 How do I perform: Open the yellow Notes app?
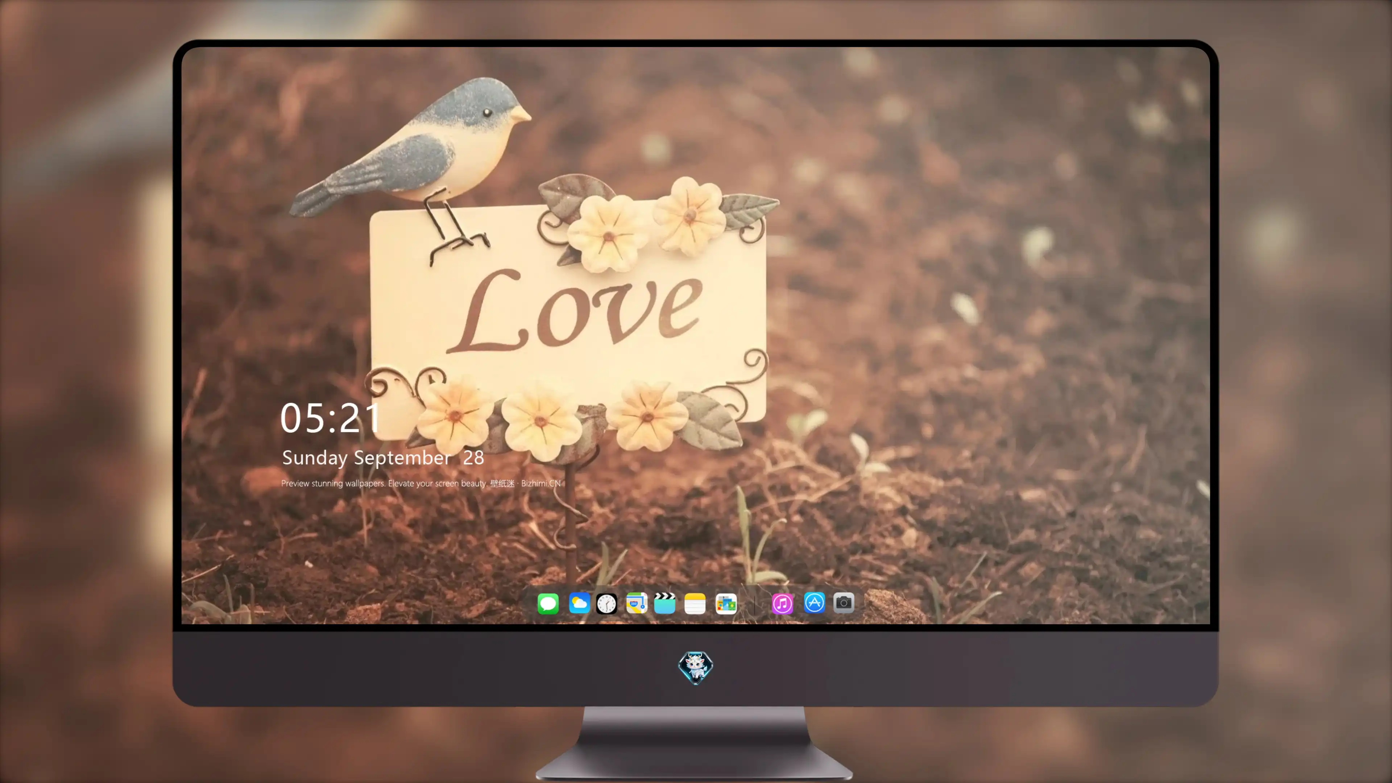tap(695, 604)
